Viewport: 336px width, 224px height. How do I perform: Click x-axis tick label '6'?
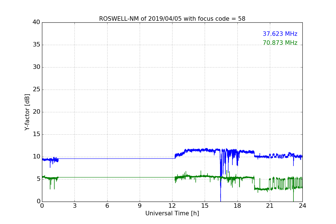(x=107, y=206)
